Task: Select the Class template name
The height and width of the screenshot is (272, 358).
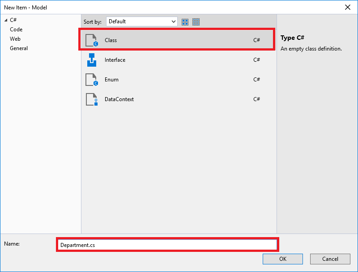Action: click(111, 40)
